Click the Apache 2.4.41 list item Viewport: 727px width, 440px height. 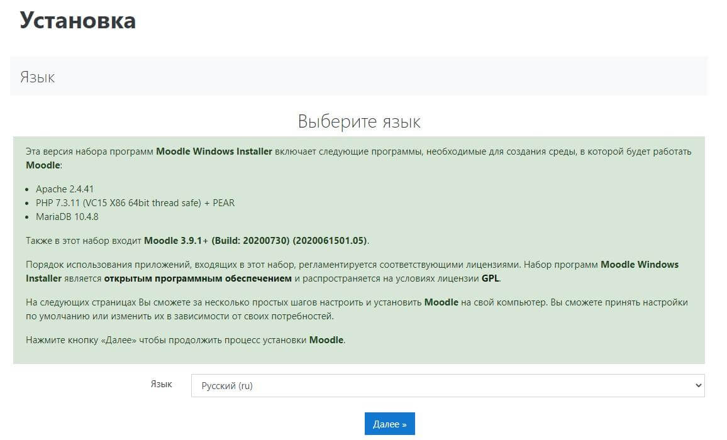[65, 189]
